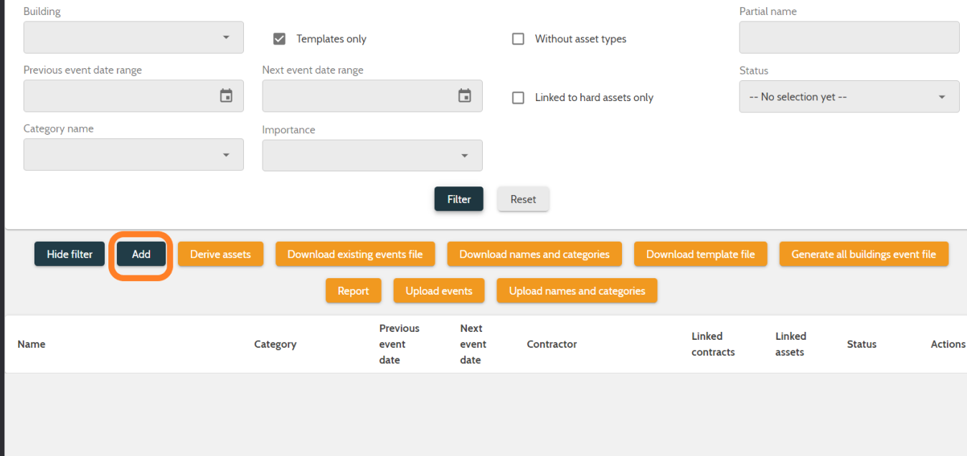Open the Report dialog

(353, 290)
